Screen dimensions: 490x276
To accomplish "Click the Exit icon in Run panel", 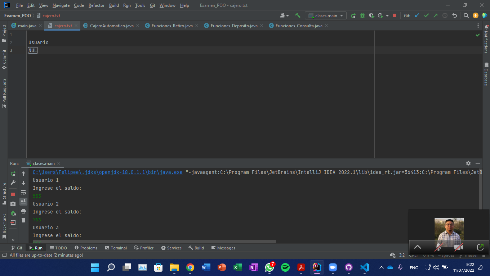I will click(x=13, y=222).
